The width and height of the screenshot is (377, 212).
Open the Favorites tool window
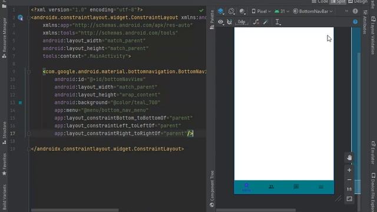pyautogui.click(x=4, y=164)
